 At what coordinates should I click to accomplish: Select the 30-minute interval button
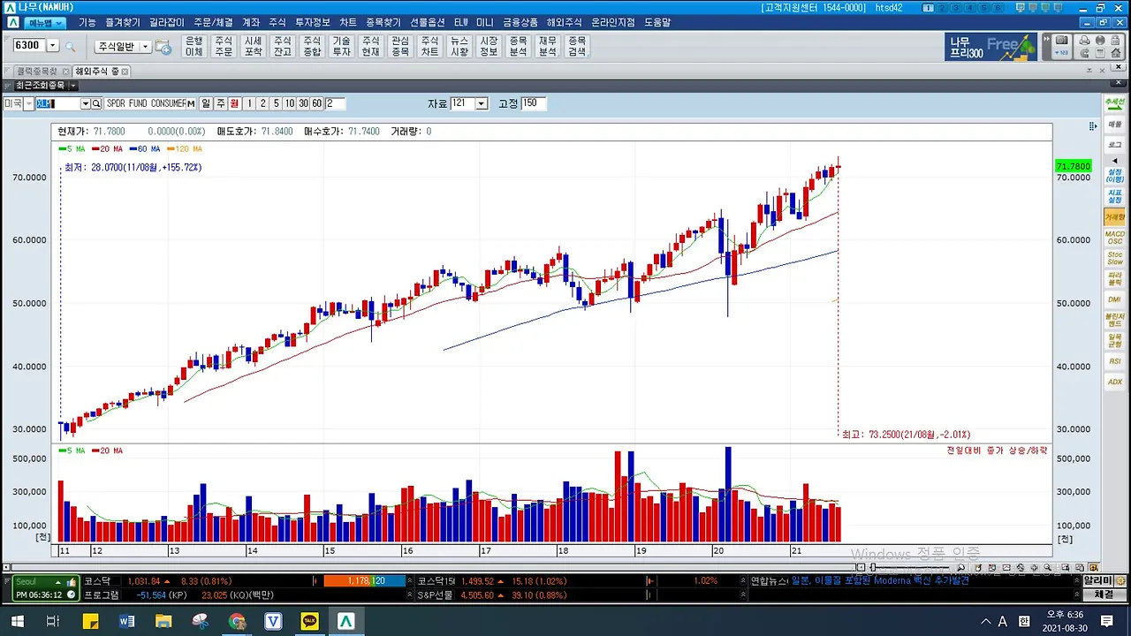click(x=303, y=103)
